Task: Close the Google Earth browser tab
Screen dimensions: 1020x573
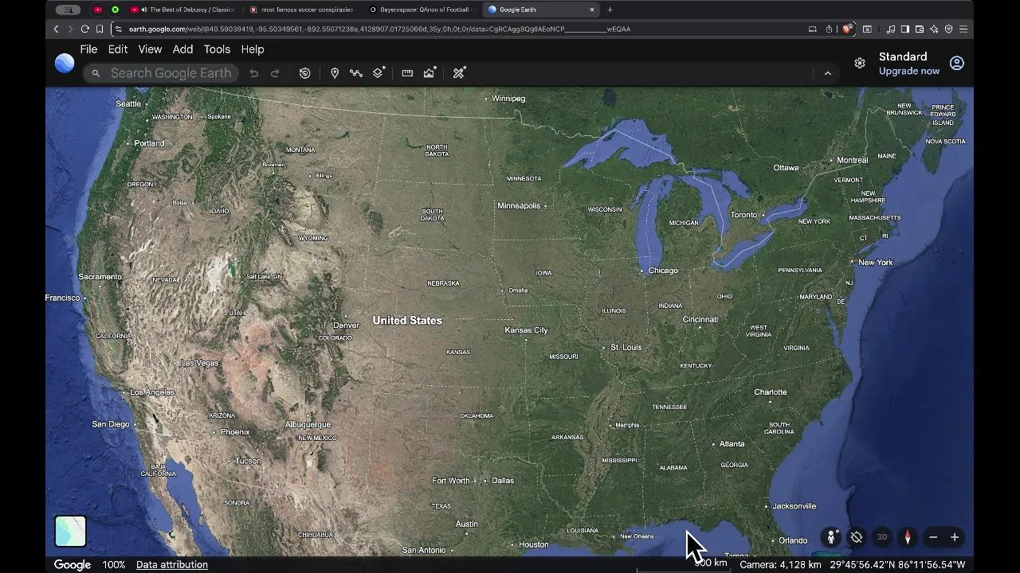Action: [592, 10]
